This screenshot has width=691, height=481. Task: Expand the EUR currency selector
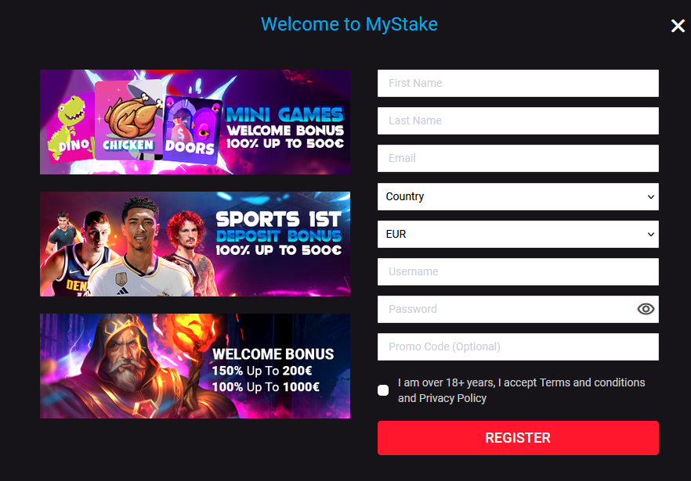point(518,234)
